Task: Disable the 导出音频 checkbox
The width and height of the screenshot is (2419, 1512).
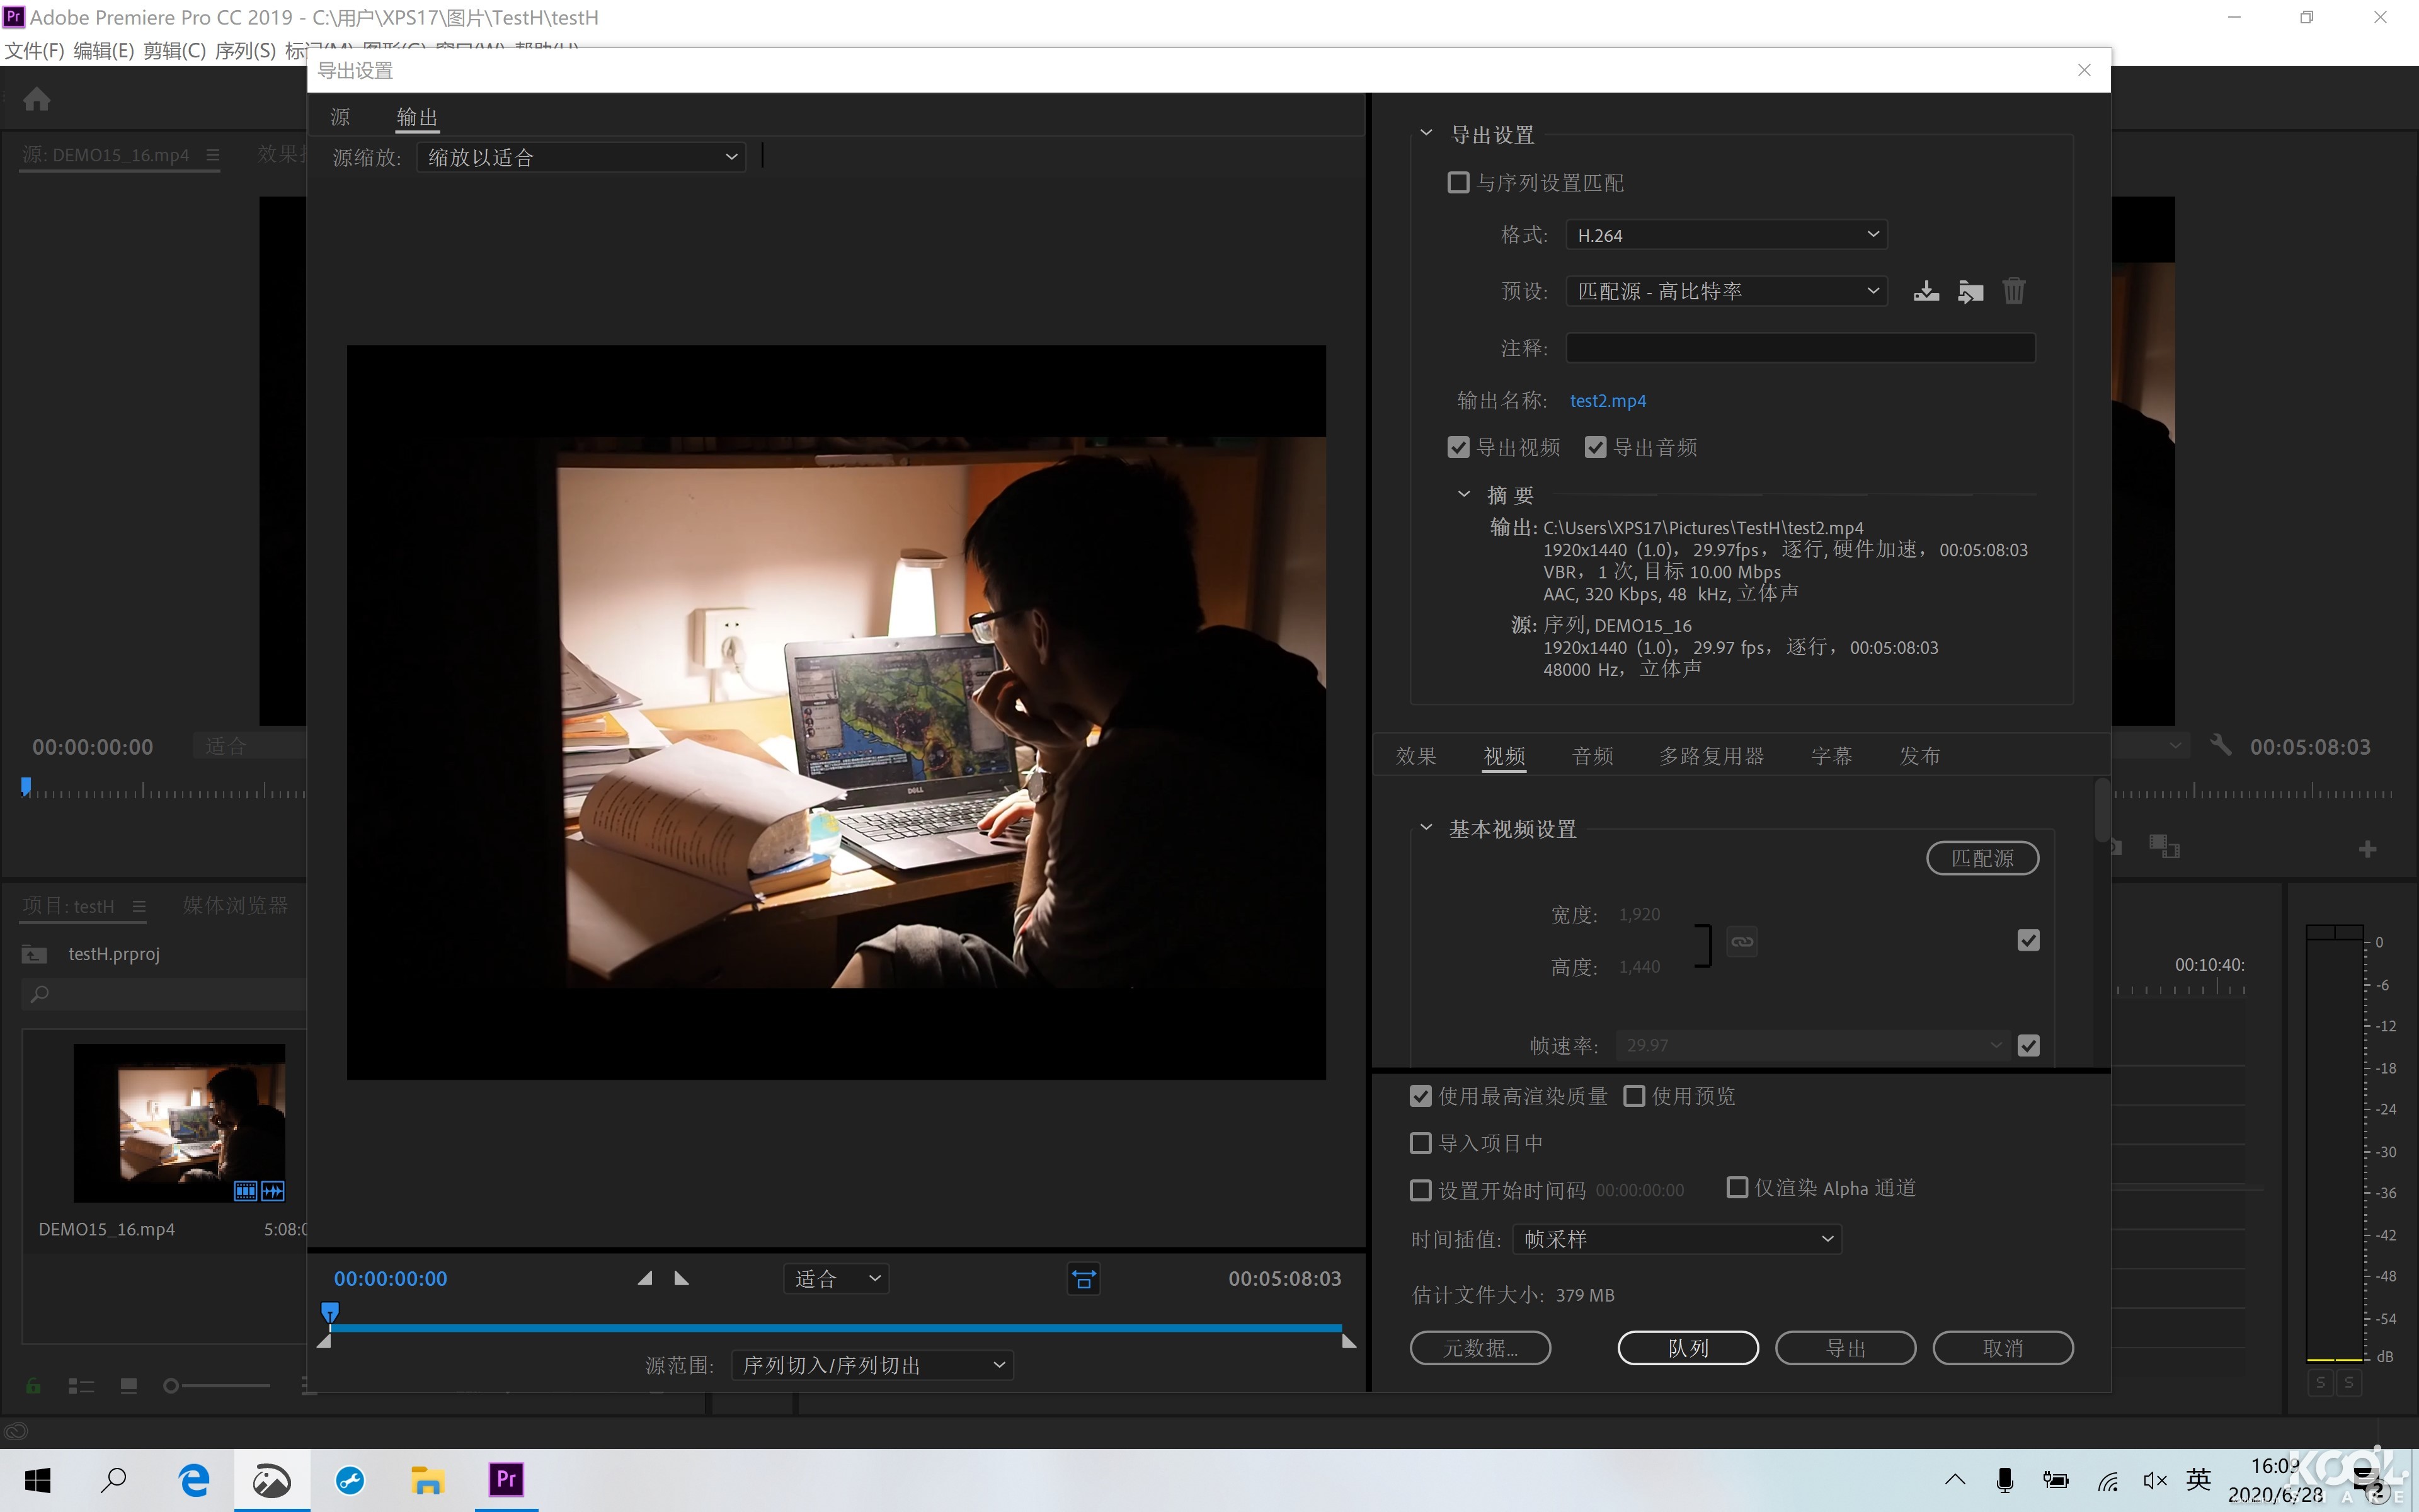Action: point(1595,446)
